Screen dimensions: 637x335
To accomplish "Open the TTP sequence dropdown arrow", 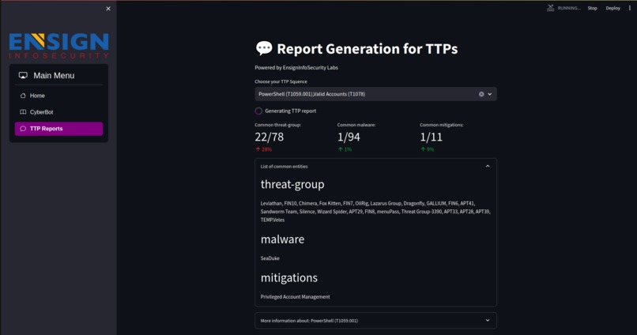I will click(490, 94).
